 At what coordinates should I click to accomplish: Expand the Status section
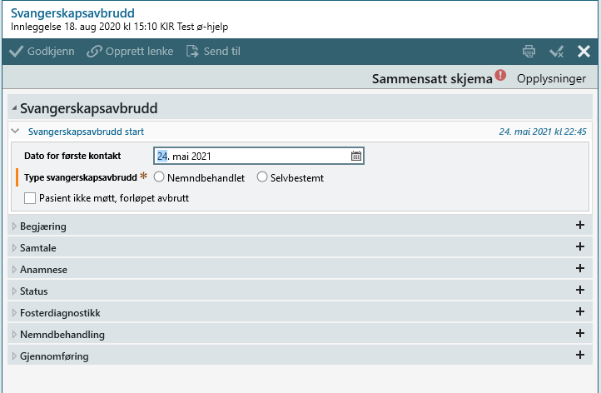(14, 291)
